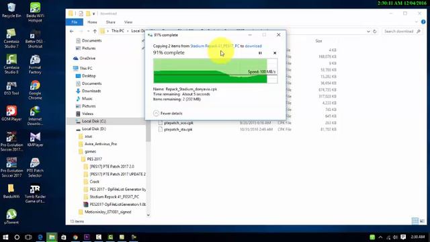Open Google Chrome desktop icon
Screen dimensions: 430x242
[x=35, y=89]
